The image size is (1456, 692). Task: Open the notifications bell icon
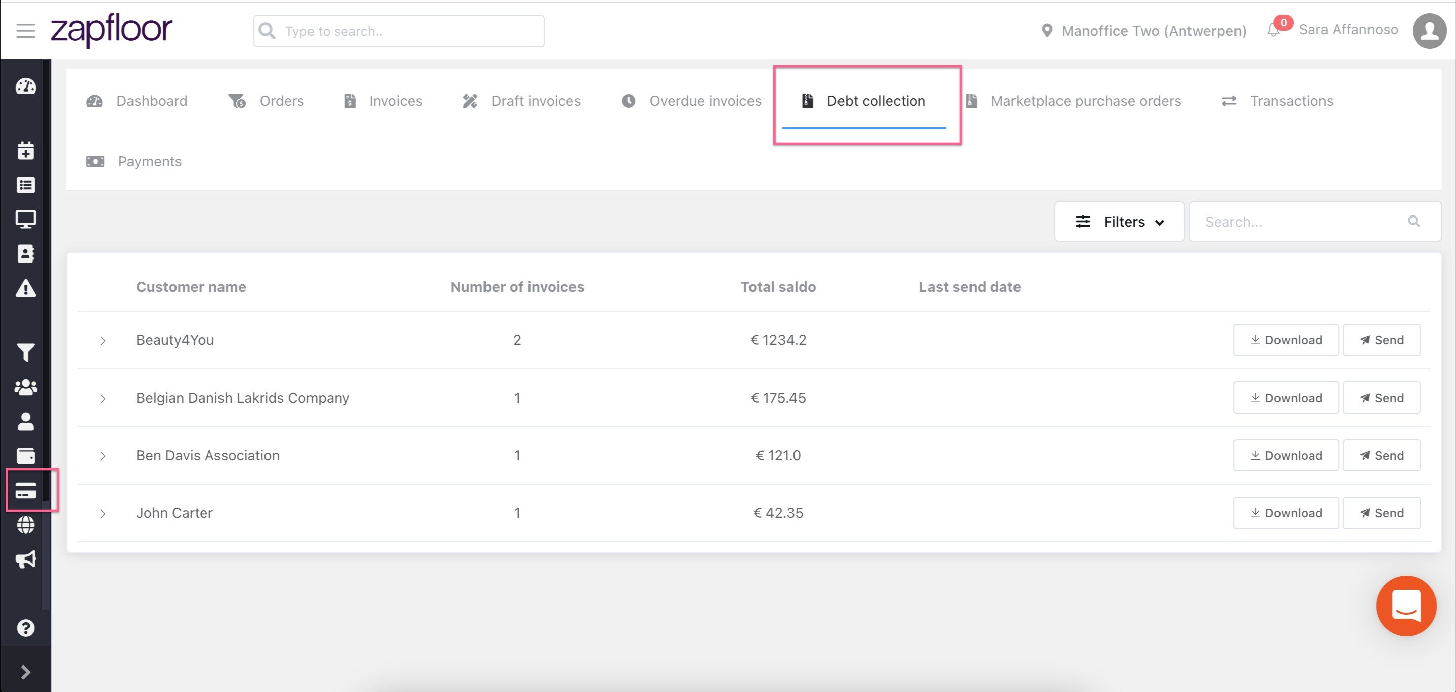coord(1273,30)
